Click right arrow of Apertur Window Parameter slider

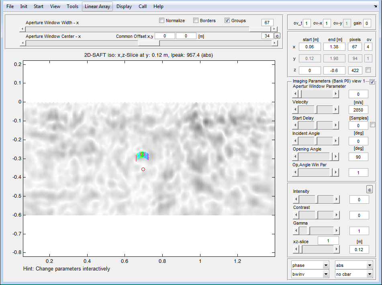coord(336,94)
